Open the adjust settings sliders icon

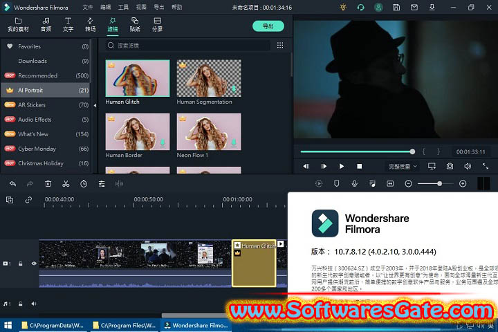click(102, 183)
